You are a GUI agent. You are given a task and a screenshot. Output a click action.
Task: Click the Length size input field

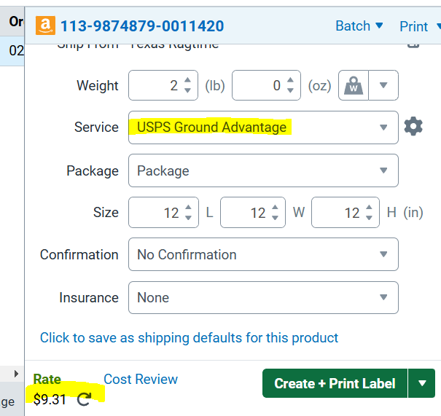click(163, 213)
